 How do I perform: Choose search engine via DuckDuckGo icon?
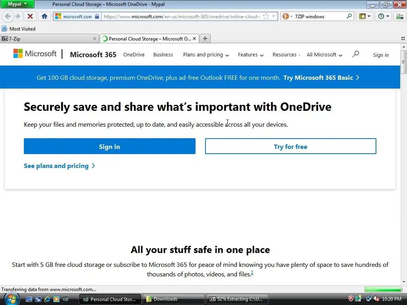(x=286, y=16)
